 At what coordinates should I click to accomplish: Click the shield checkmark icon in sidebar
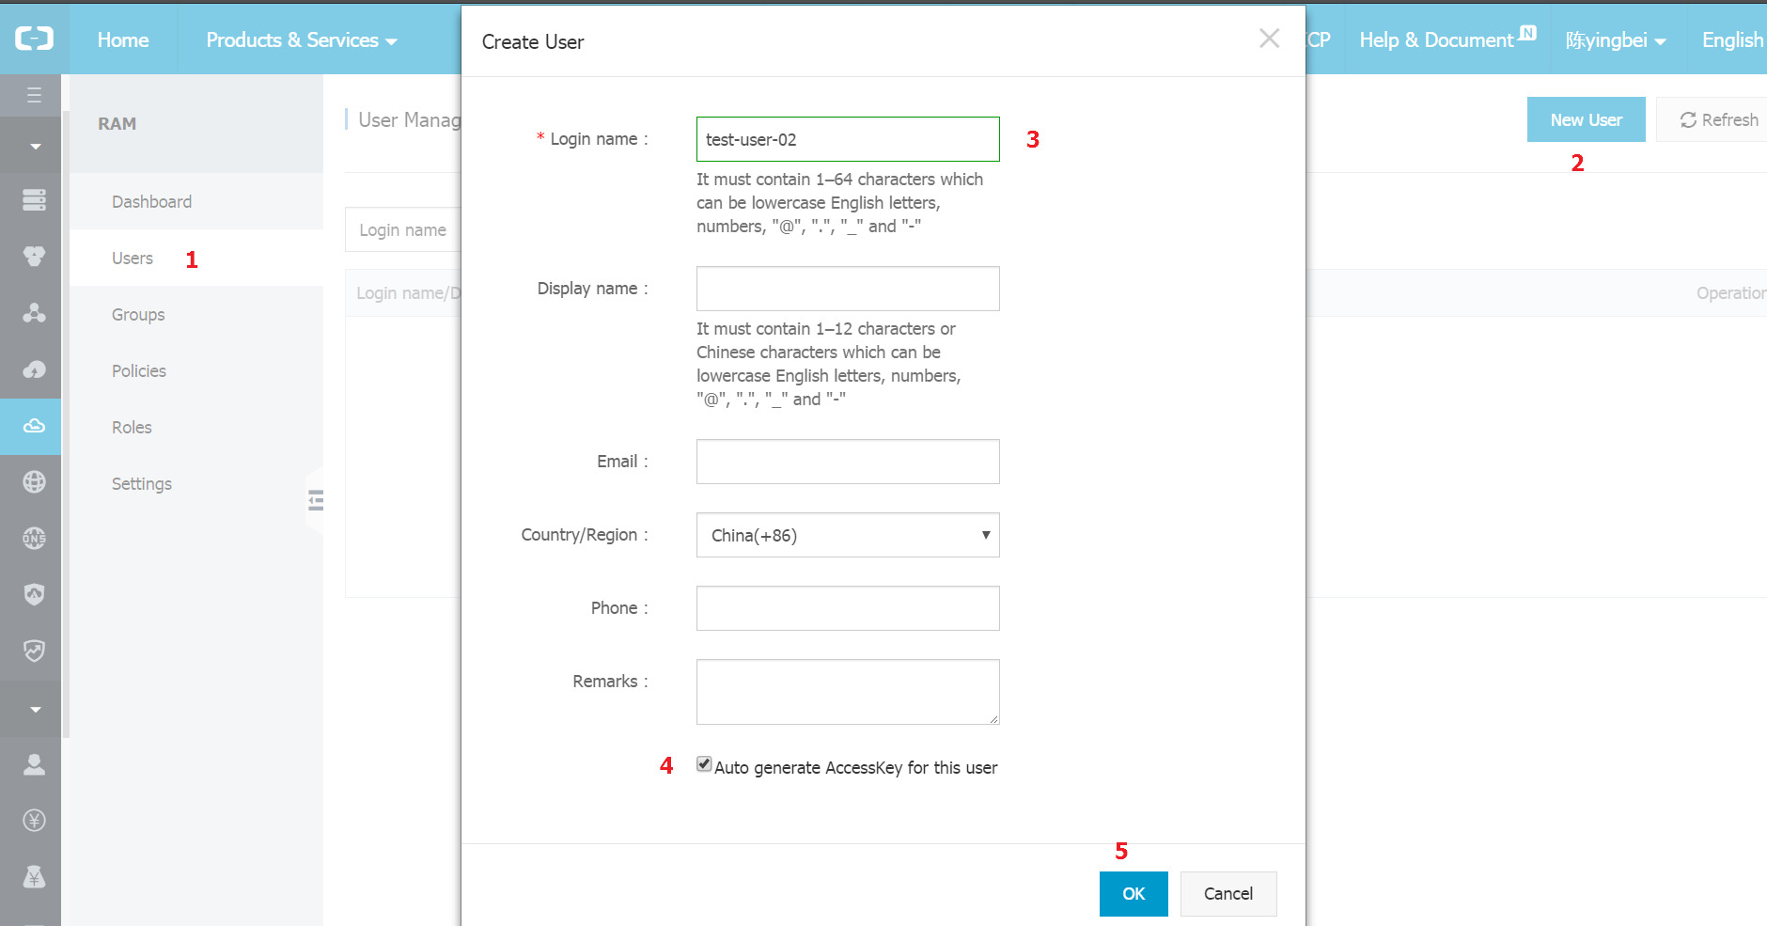[34, 651]
